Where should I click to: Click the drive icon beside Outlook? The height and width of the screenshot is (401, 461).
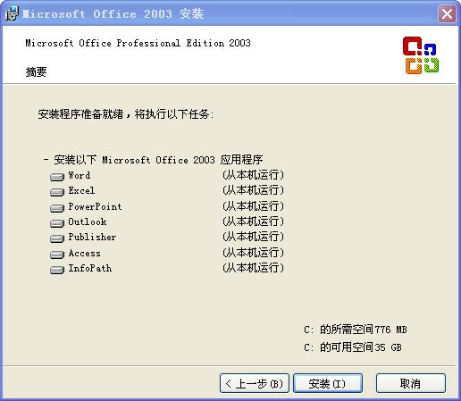[x=57, y=223]
